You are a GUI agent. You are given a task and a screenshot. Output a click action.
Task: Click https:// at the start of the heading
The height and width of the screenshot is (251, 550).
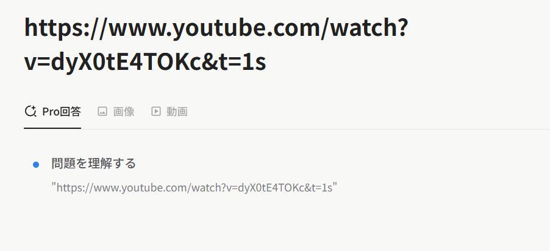65,29
